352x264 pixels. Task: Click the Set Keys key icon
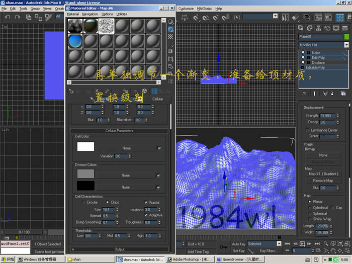pyautogui.click(x=223, y=247)
